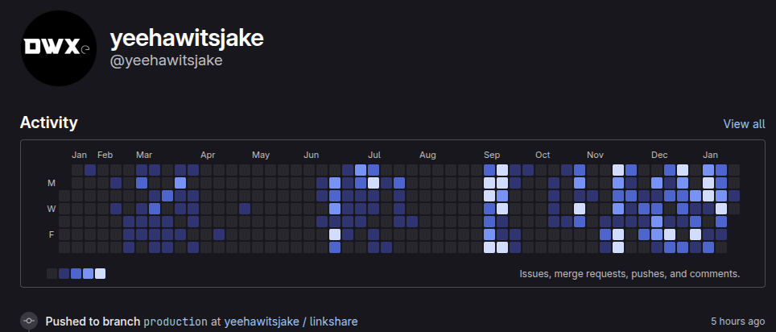Click the M weekday label on the heatmap

point(52,183)
